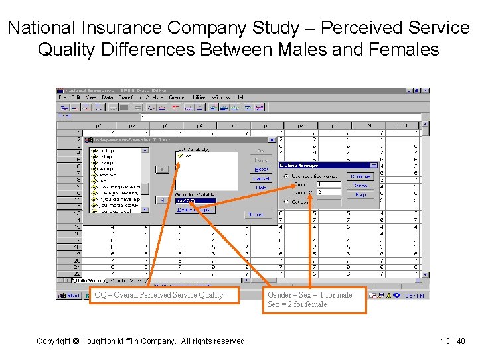Viewport: 478px width, 358px height.
Task: Click the data grid vertical scroll-down arrow
Action: pos(426,275)
